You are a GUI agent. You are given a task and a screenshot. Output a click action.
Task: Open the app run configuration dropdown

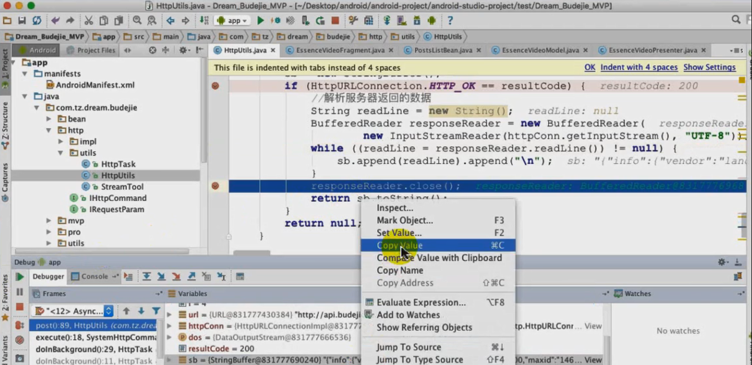234,21
